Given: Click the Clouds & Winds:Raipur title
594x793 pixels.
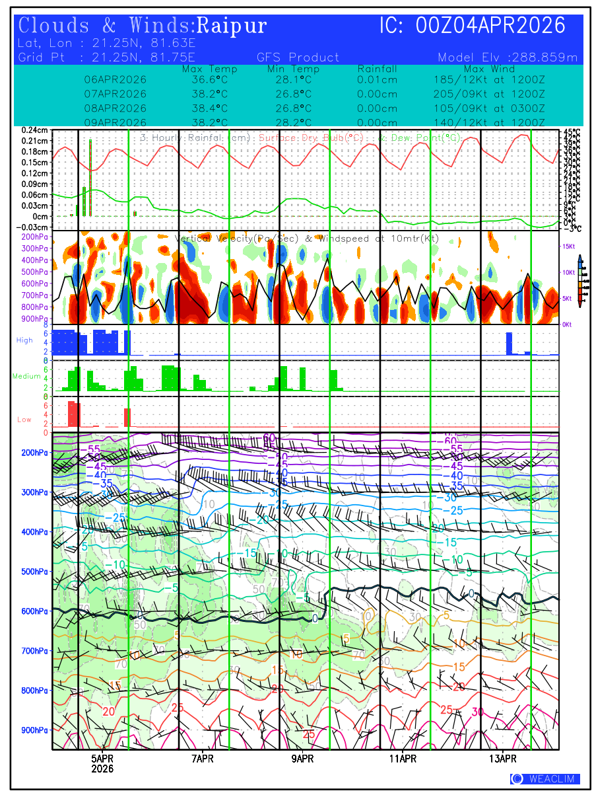Looking at the screenshot, I should [143, 26].
